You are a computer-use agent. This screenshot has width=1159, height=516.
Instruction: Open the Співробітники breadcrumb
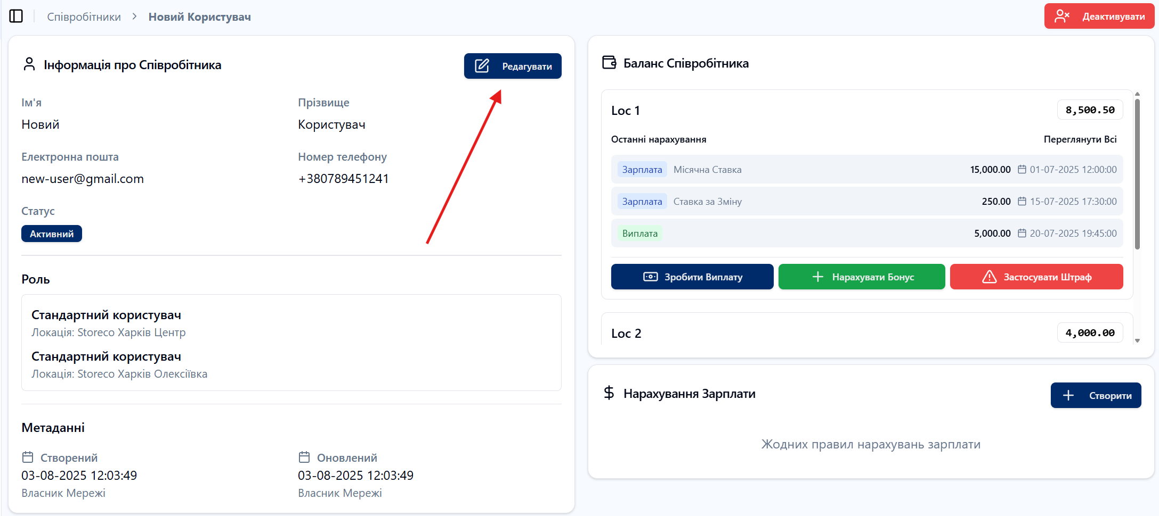pos(84,17)
